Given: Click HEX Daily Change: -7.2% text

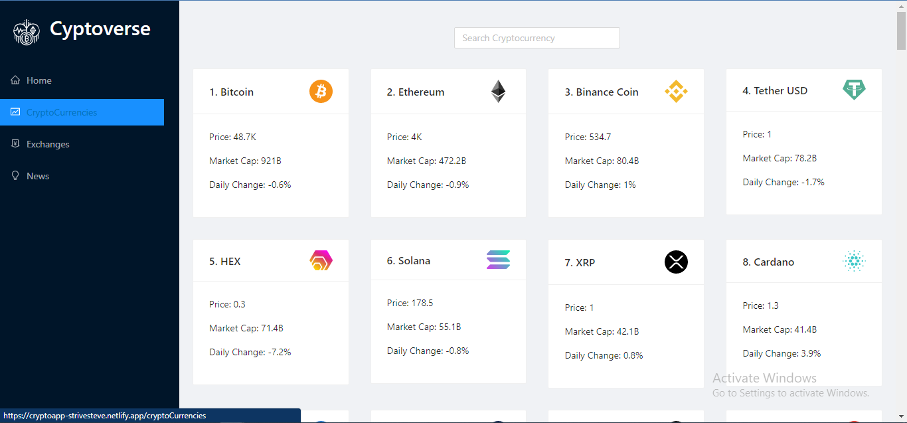Looking at the screenshot, I should tap(250, 352).
